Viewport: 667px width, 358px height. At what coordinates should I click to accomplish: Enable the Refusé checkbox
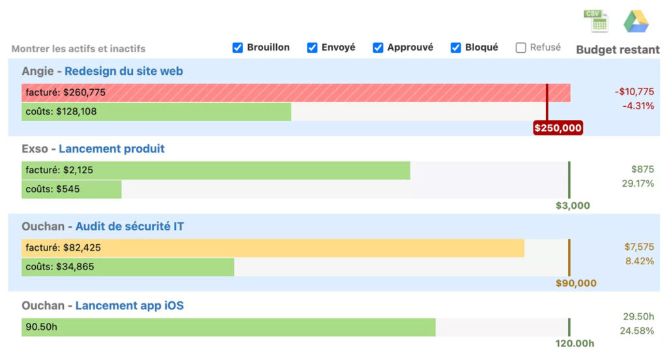[520, 48]
